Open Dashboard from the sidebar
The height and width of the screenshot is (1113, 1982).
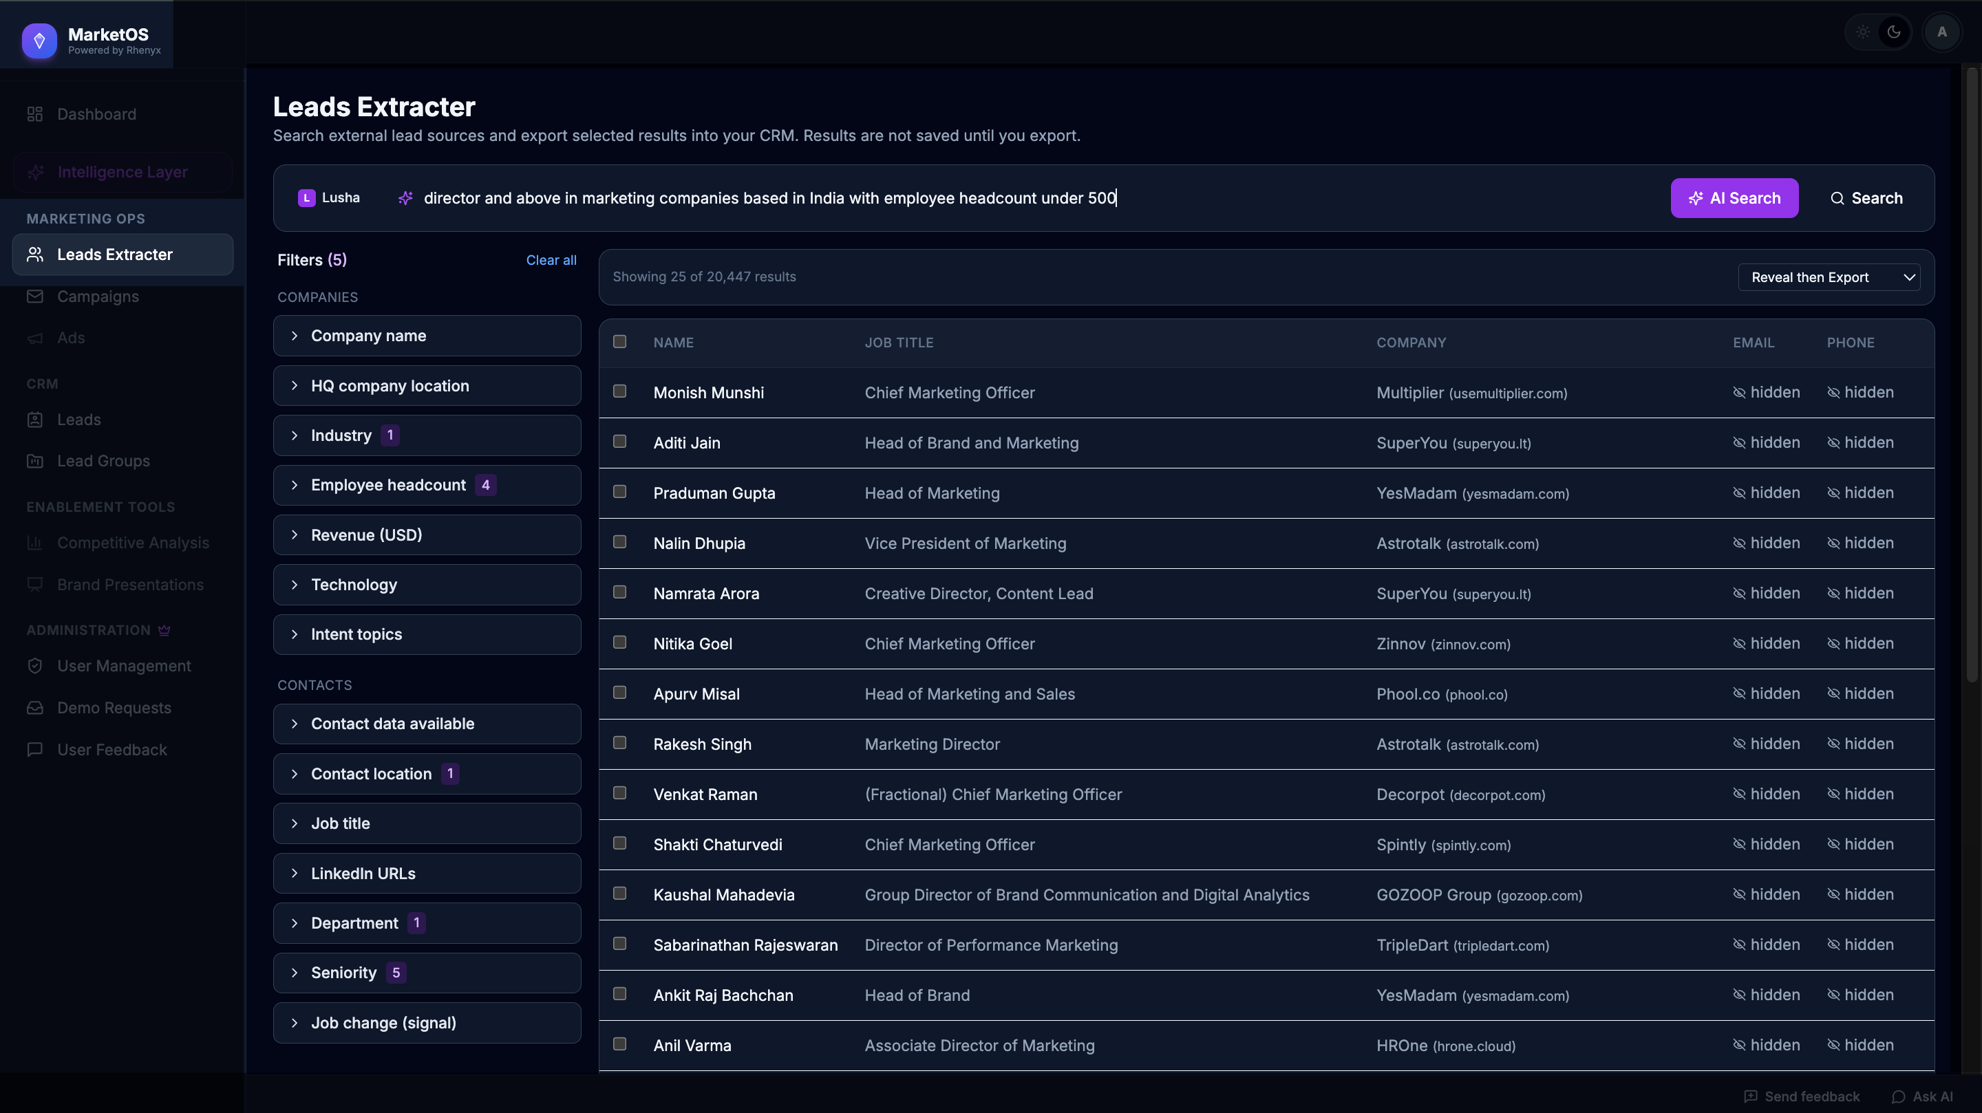122,114
